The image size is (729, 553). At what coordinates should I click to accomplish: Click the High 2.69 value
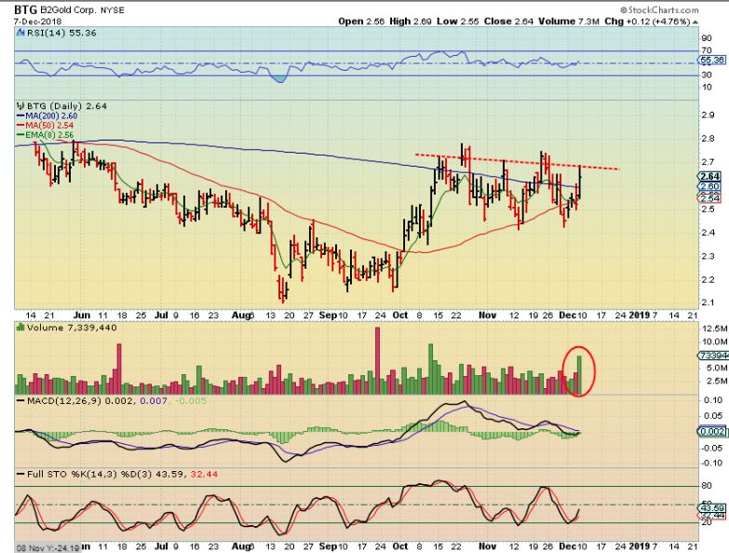pyautogui.click(x=410, y=21)
